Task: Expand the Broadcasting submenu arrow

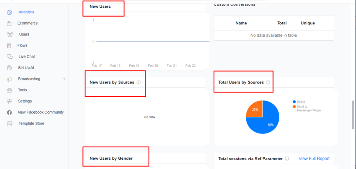Action: click(x=64, y=79)
